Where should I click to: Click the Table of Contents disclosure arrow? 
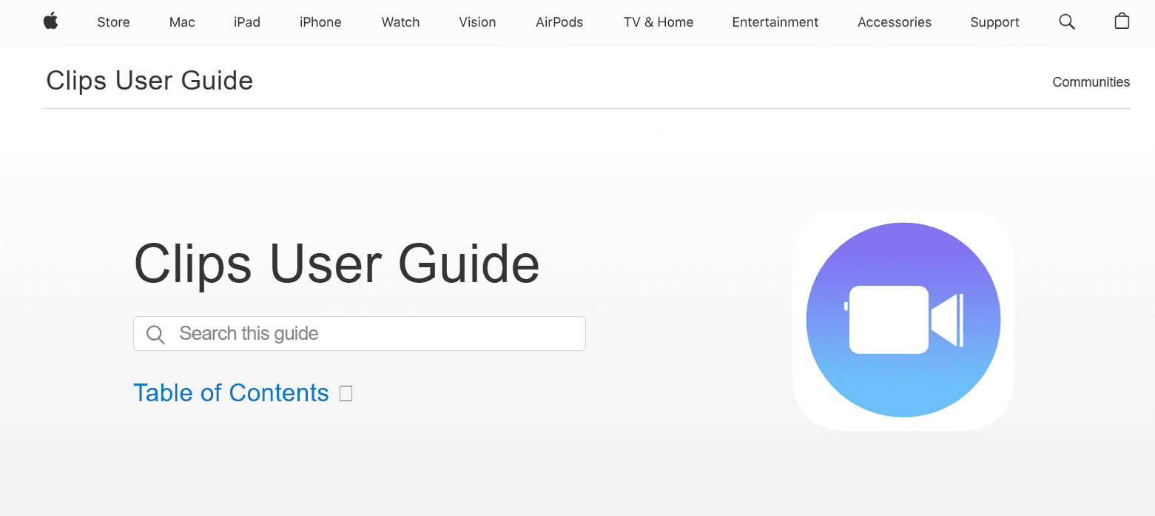click(346, 393)
